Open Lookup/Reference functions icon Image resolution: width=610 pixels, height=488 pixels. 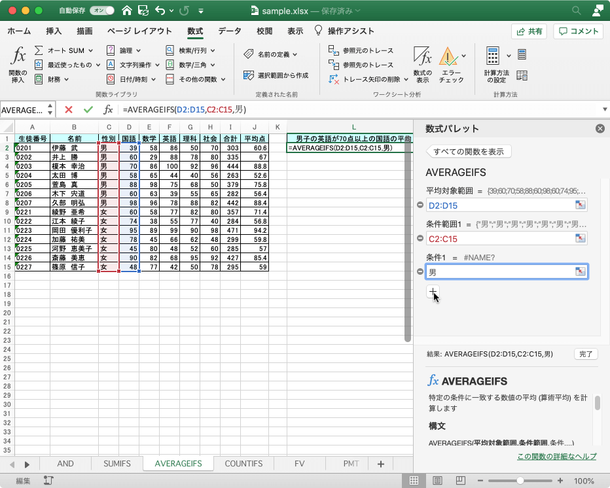coord(170,50)
